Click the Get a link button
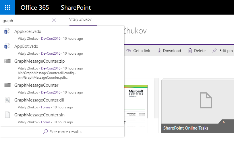This screenshot has width=234, height=143. click(138, 51)
